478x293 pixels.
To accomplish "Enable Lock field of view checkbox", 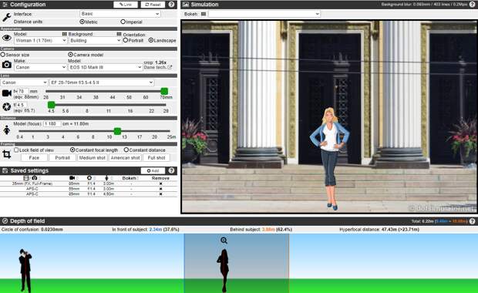I will click(16, 150).
